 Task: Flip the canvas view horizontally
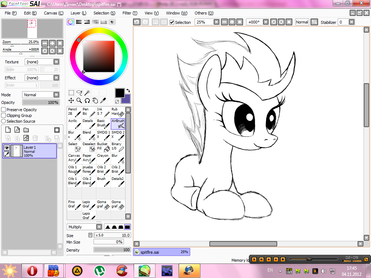pyautogui.click(x=314, y=22)
